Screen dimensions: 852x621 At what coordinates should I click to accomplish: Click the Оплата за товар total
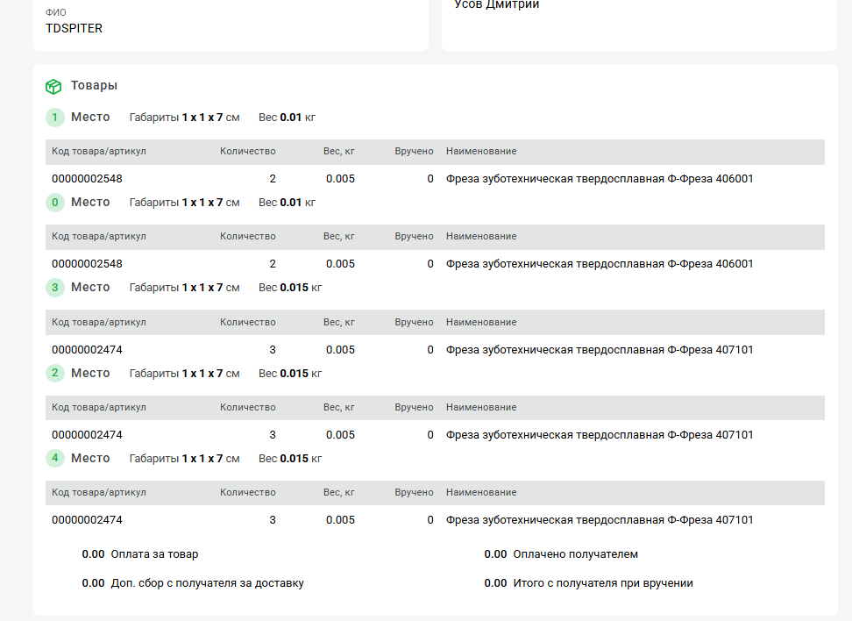154,554
